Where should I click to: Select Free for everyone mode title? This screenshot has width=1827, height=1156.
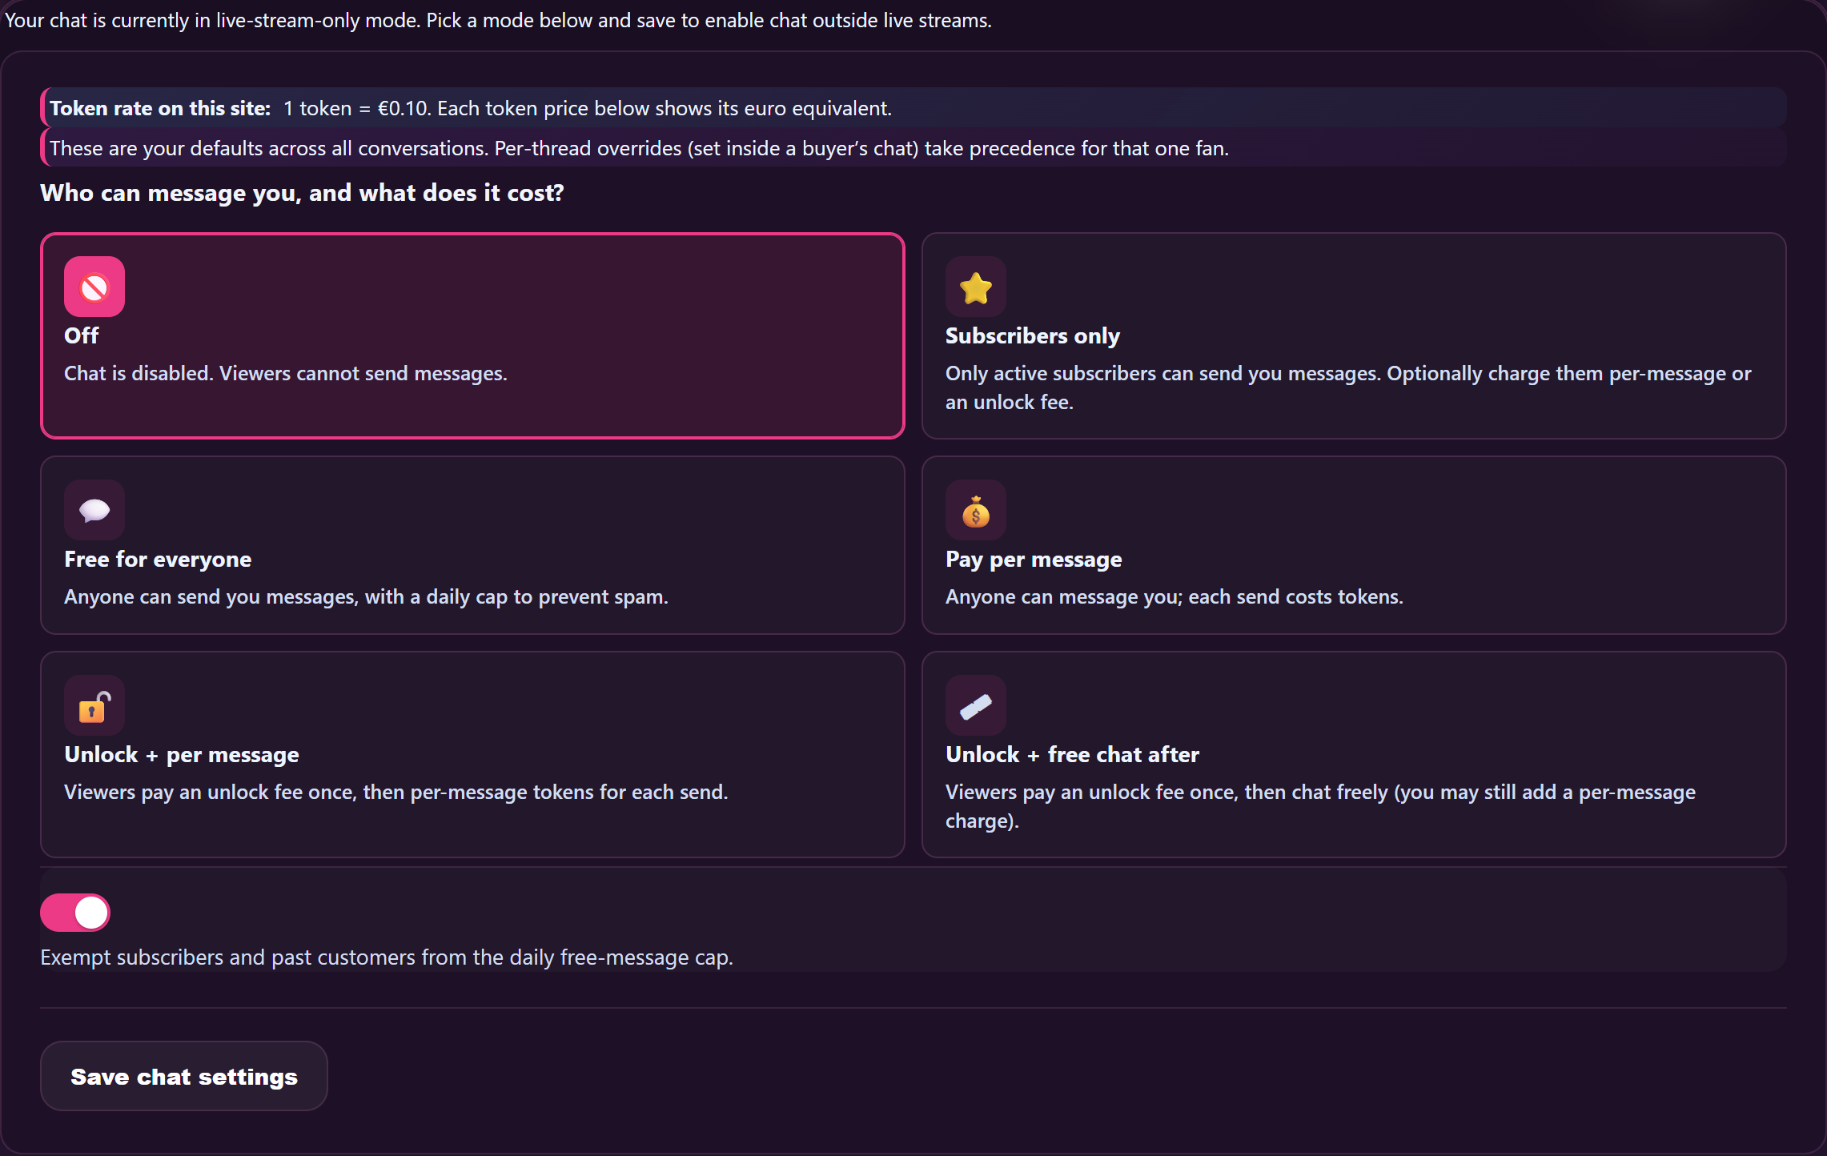[158, 559]
